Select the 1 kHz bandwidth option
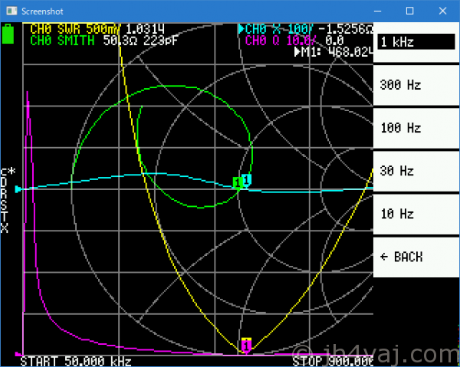Screen dimensions: 460x367 [415, 42]
